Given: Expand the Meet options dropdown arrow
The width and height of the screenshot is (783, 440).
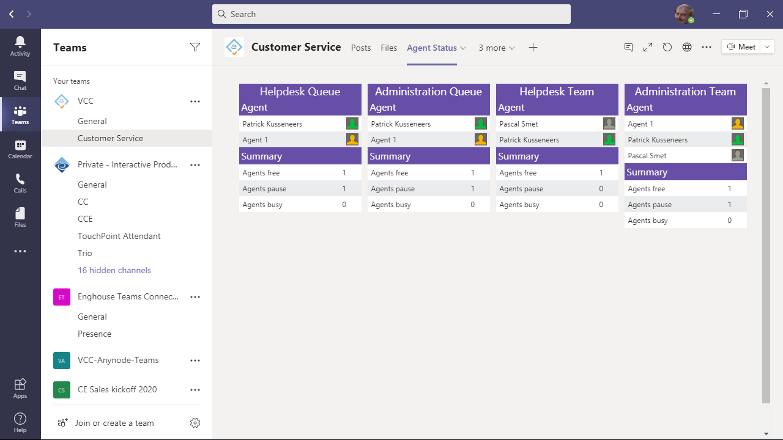Looking at the screenshot, I should click(x=767, y=47).
